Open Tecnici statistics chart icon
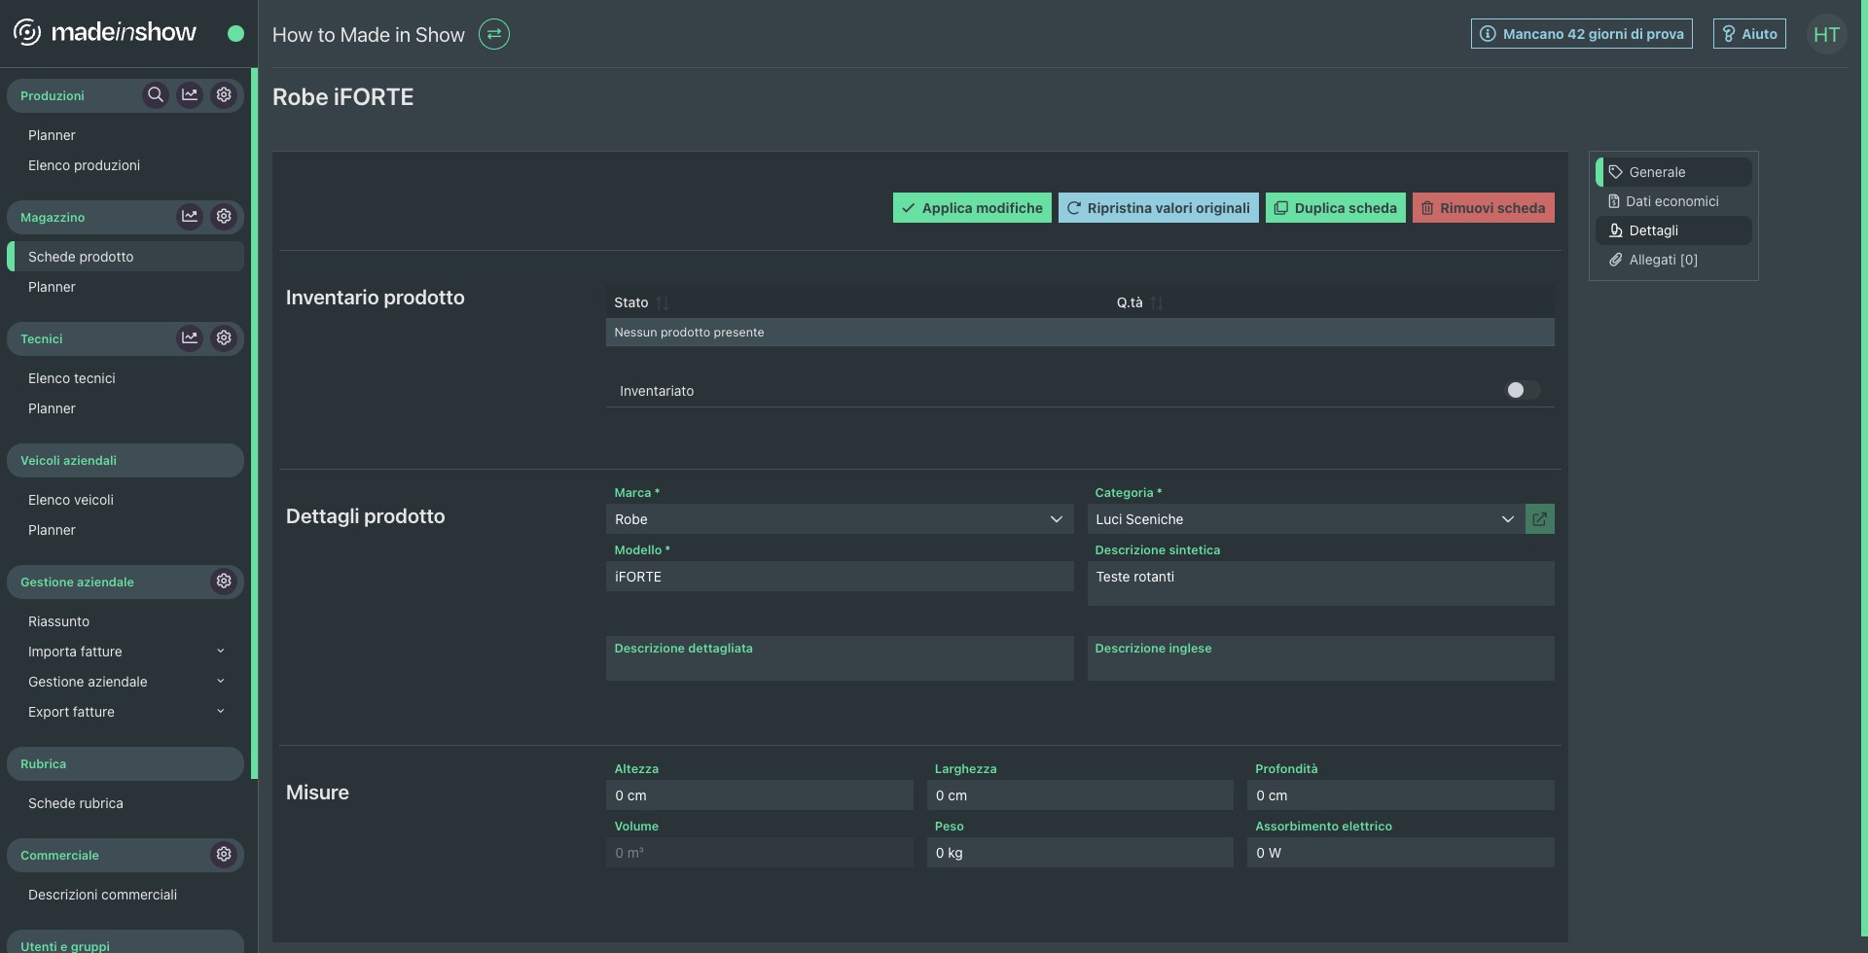Screen dimensions: 1868x953 [190, 338]
